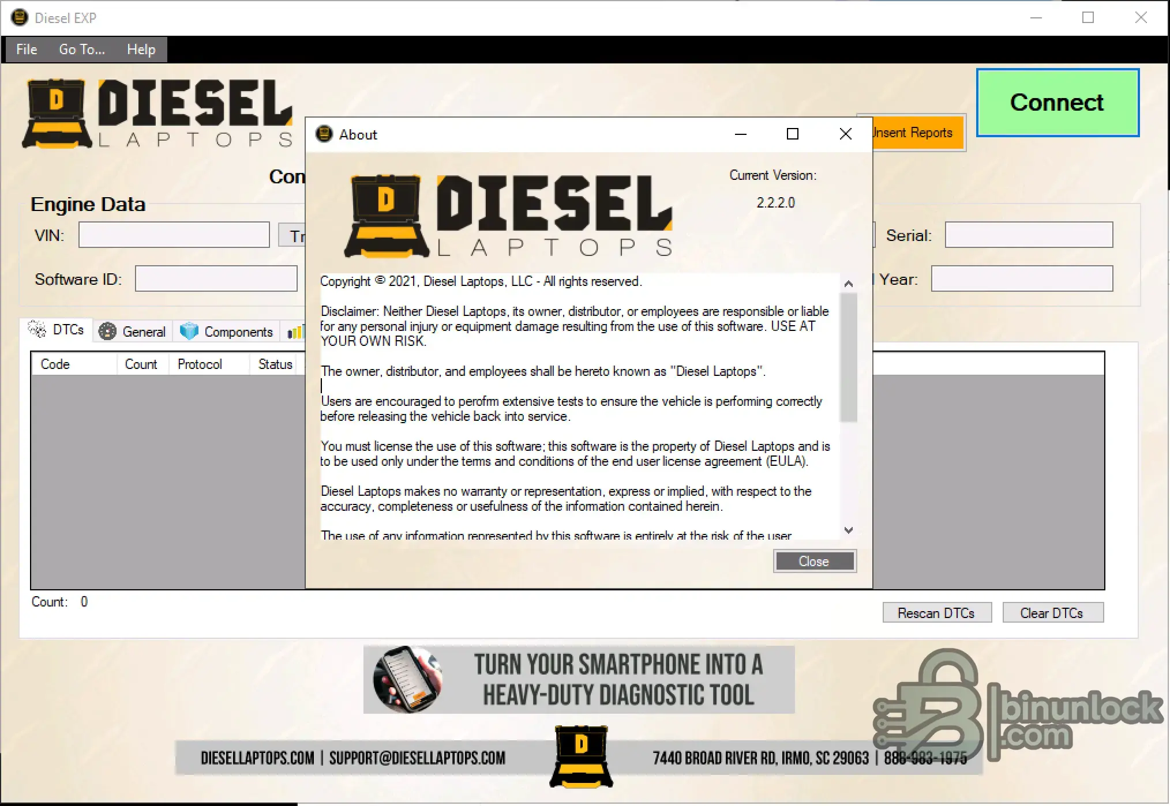Click the Components tab cube icon
This screenshot has width=1170, height=806.
[x=189, y=332]
